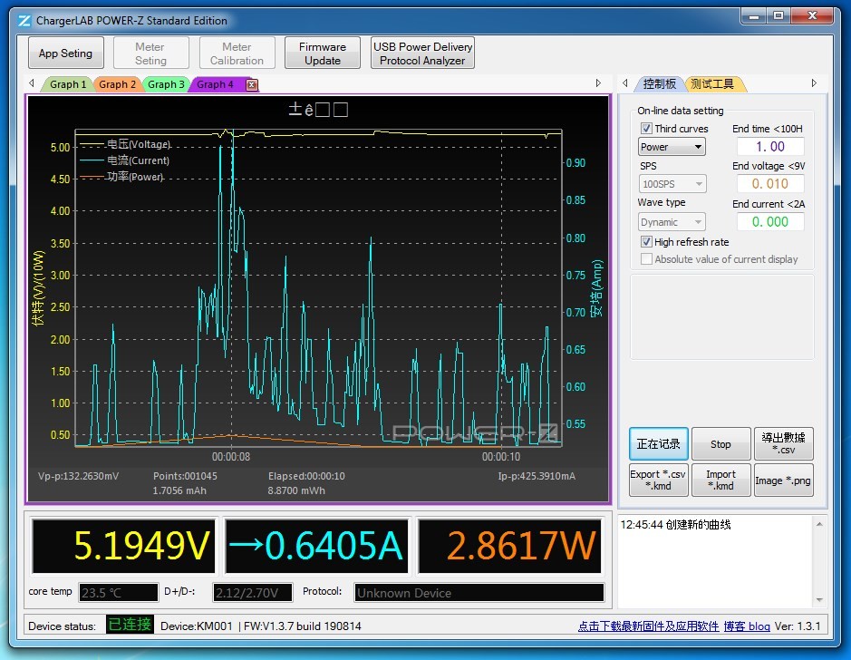Click the End time input field

pyautogui.click(x=769, y=147)
